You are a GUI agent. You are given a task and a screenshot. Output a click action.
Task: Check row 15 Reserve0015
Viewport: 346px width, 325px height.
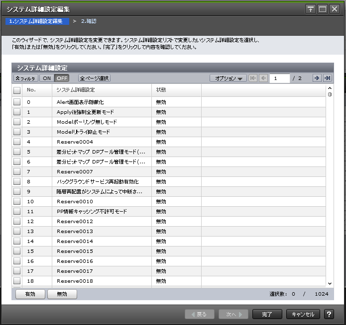pyautogui.click(x=17, y=251)
